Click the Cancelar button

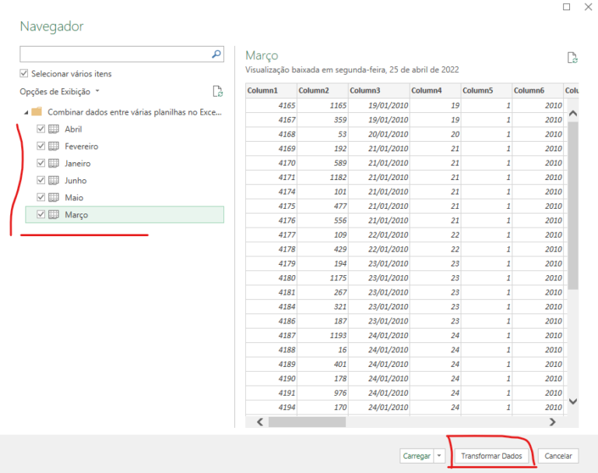pos(558,456)
